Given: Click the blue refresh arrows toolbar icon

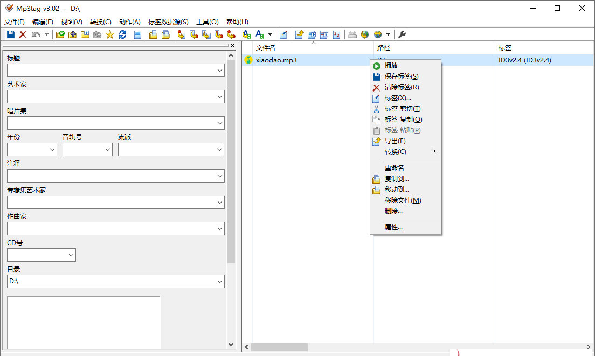Looking at the screenshot, I should pos(123,34).
